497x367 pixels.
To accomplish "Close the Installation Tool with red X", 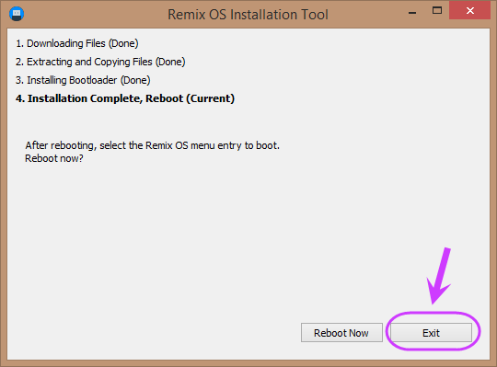I will click(469, 11).
